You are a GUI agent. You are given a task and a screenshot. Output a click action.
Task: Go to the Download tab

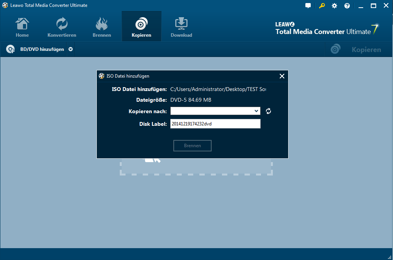tap(181, 27)
